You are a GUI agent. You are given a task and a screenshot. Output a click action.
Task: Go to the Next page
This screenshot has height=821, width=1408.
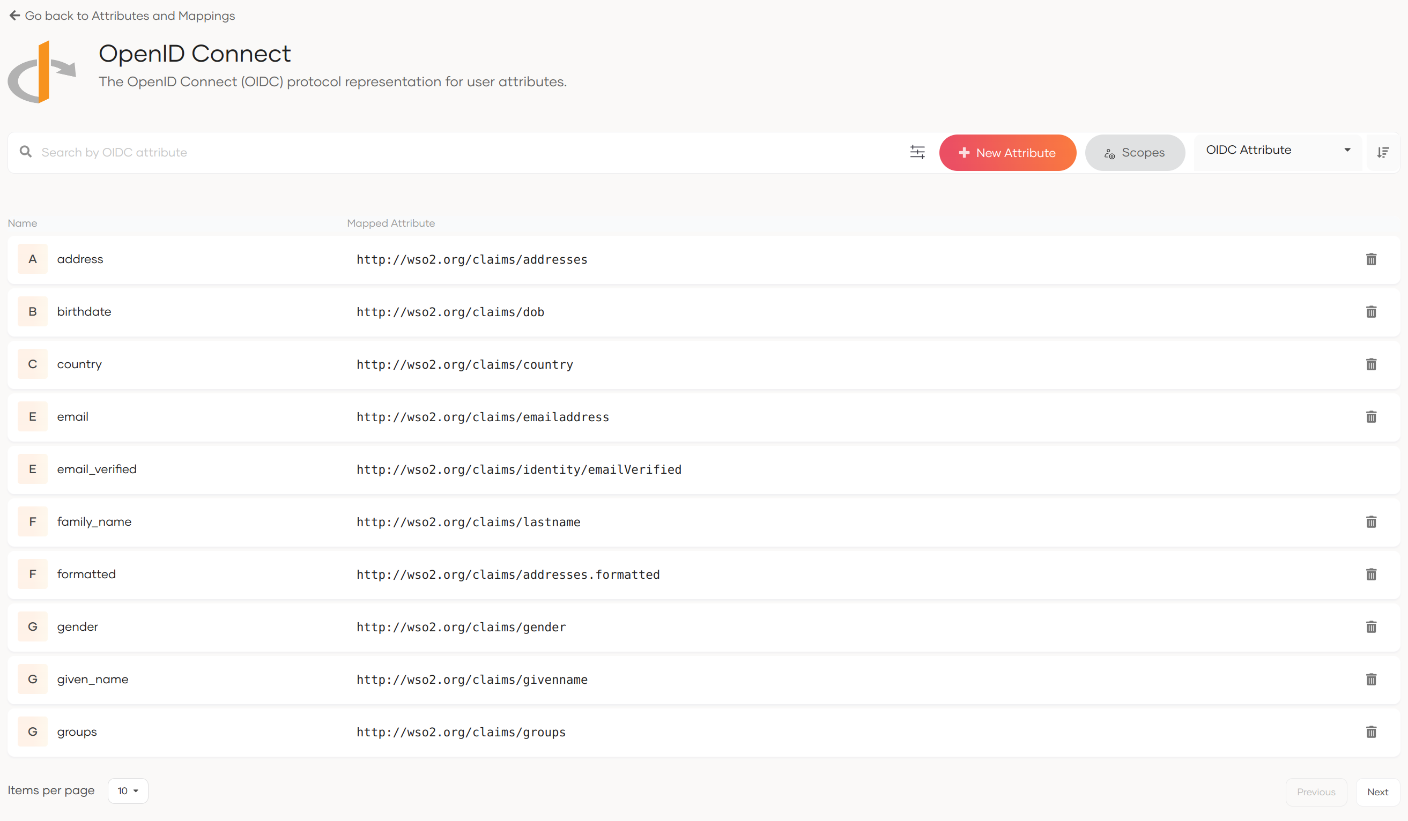tap(1377, 792)
